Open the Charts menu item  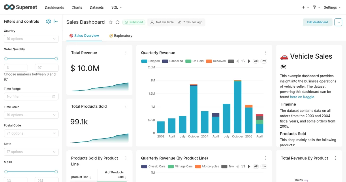[77, 7]
